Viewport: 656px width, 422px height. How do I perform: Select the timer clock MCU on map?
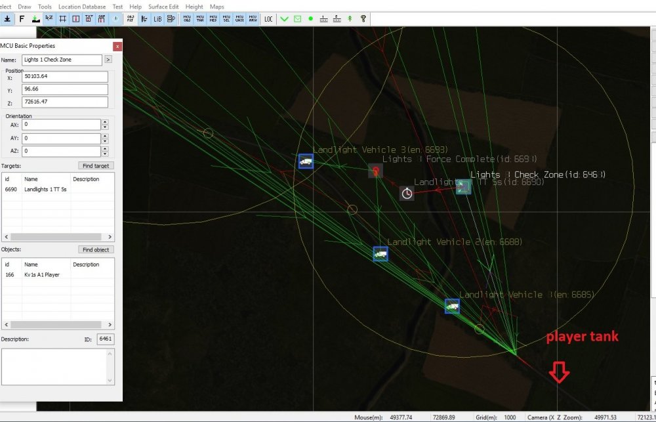tap(407, 194)
